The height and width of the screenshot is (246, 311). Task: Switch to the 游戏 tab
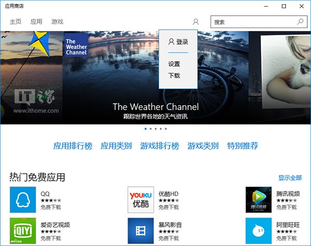[x=58, y=22]
